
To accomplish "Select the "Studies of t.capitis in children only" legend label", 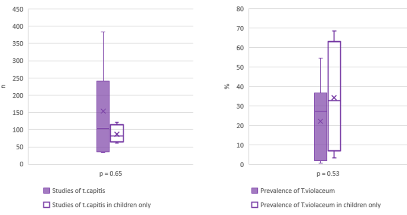I will point(101,205).
